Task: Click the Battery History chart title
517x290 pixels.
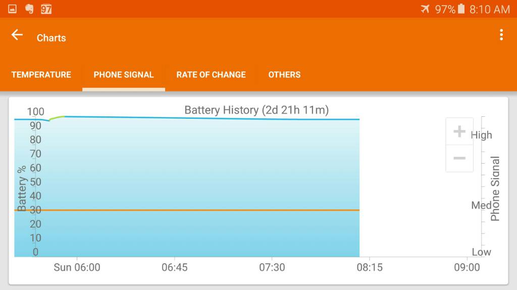Action: tap(256, 110)
